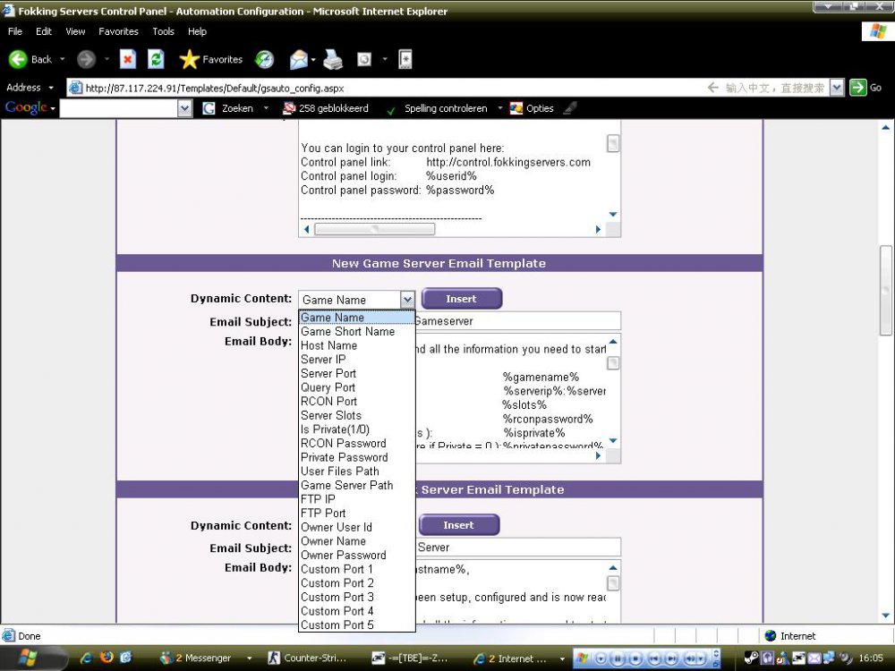Click the Back navigation arrow
Viewport: 895px width, 671px height.
coord(19,59)
